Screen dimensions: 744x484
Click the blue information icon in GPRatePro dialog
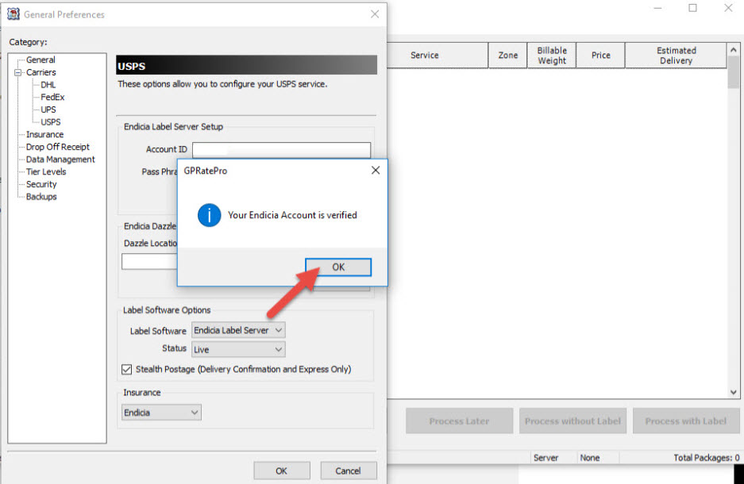click(x=210, y=215)
